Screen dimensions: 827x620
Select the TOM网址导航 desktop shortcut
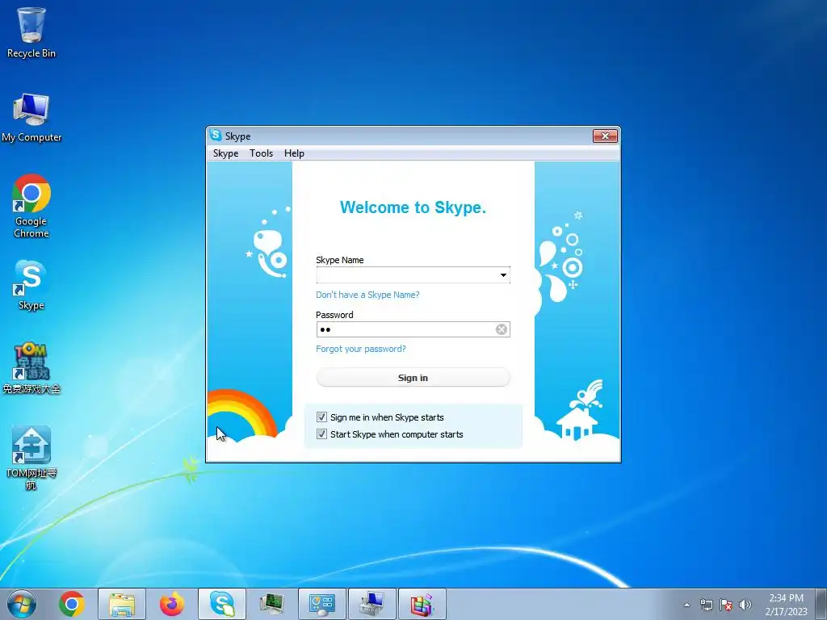click(x=31, y=458)
